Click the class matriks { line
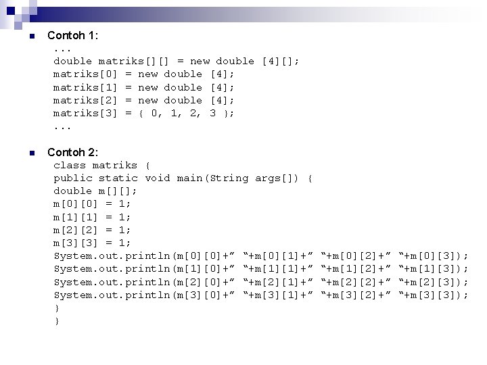The width and height of the screenshot is (487, 365). 102,166
